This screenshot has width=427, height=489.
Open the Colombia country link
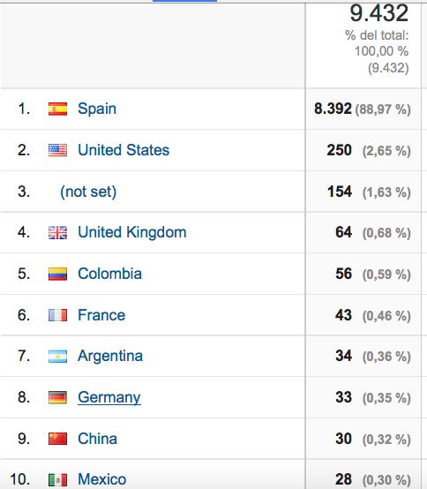(x=109, y=274)
